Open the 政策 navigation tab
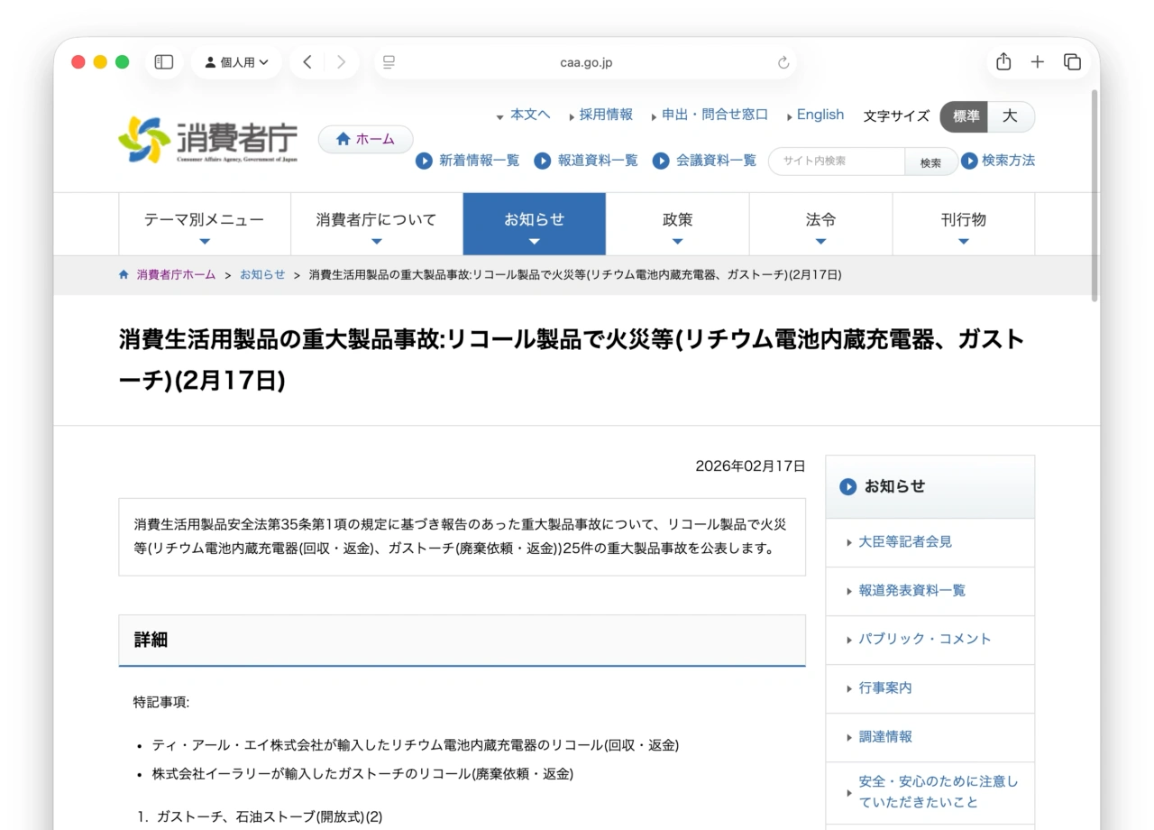Image resolution: width=1154 pixels, height=830 pixels. [677, 224]
